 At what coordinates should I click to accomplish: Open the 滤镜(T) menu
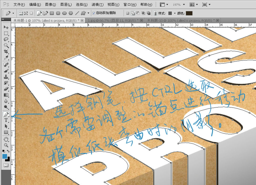97,4
